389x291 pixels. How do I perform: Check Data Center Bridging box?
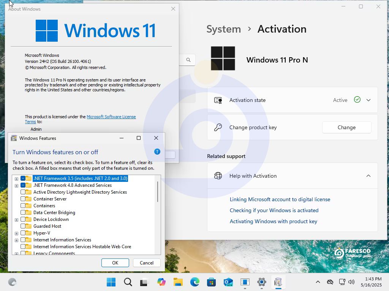[23, 212]
